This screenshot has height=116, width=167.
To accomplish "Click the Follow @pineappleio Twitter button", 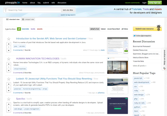I will (x=142, y=36).
